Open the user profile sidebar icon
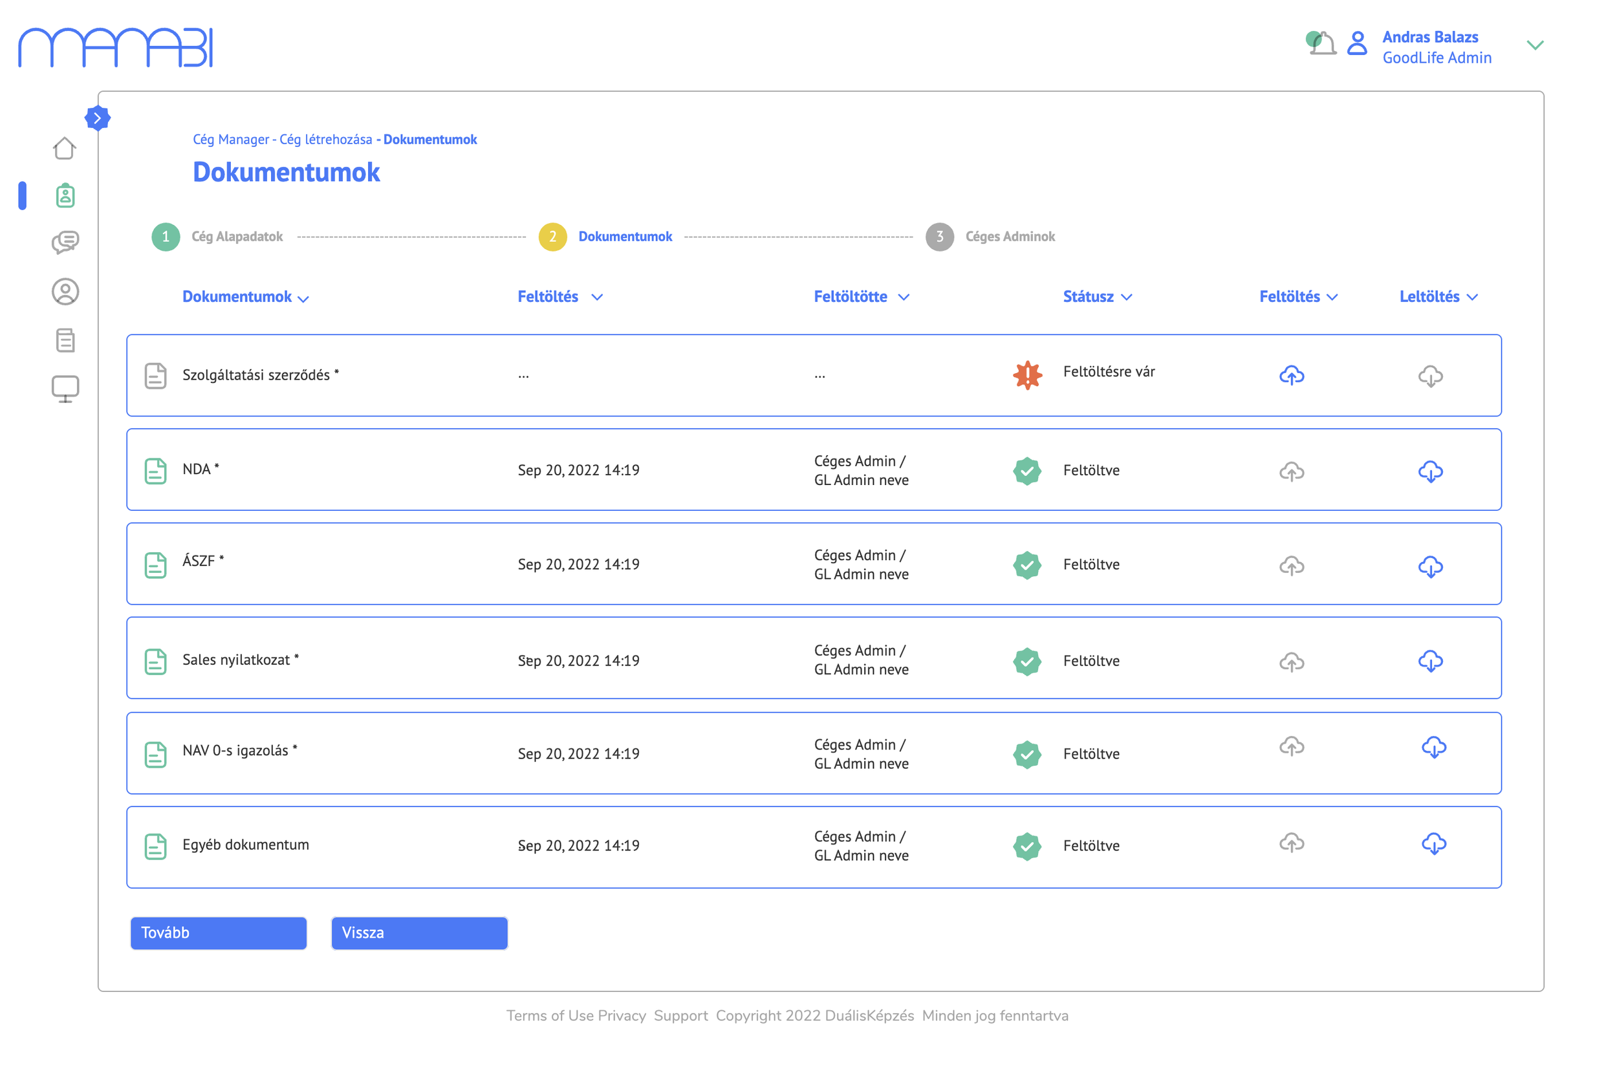This screenshot has height=1078, width=1617. (65, 292)
